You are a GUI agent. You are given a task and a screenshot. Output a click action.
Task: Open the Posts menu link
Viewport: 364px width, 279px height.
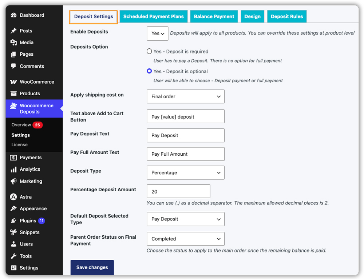(x=26, y=31)
